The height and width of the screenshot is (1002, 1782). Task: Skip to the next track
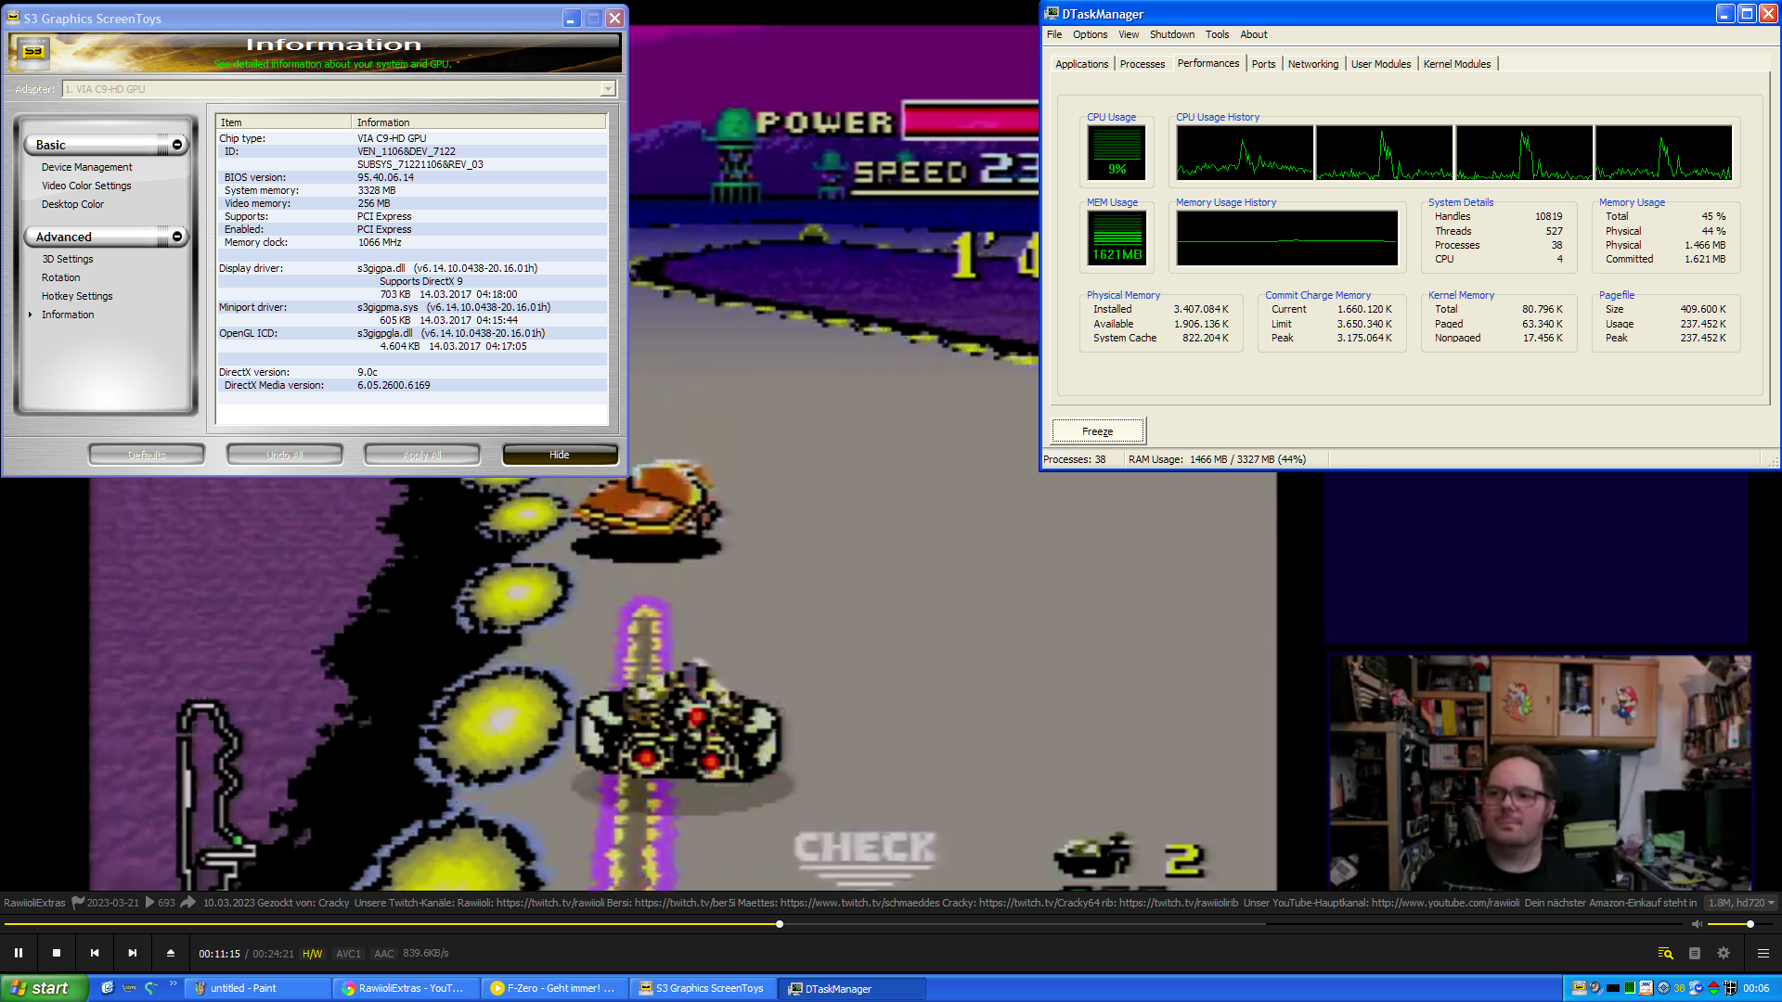pos(133,953)
